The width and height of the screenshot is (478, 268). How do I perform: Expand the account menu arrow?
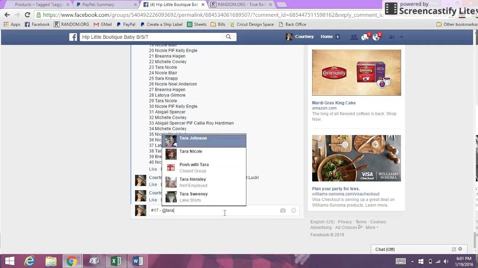[x=401, y=37]
